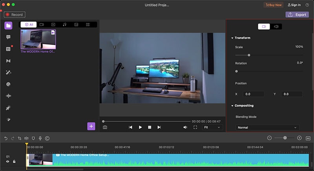Jump to next frame

click(159, 127)
